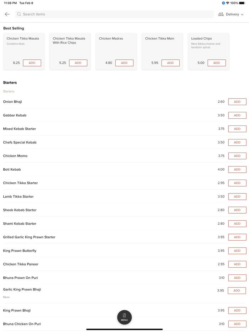Screen dimensions: 249x332
Task: Select the Starters subcategory label
Action: pos(9,91)
